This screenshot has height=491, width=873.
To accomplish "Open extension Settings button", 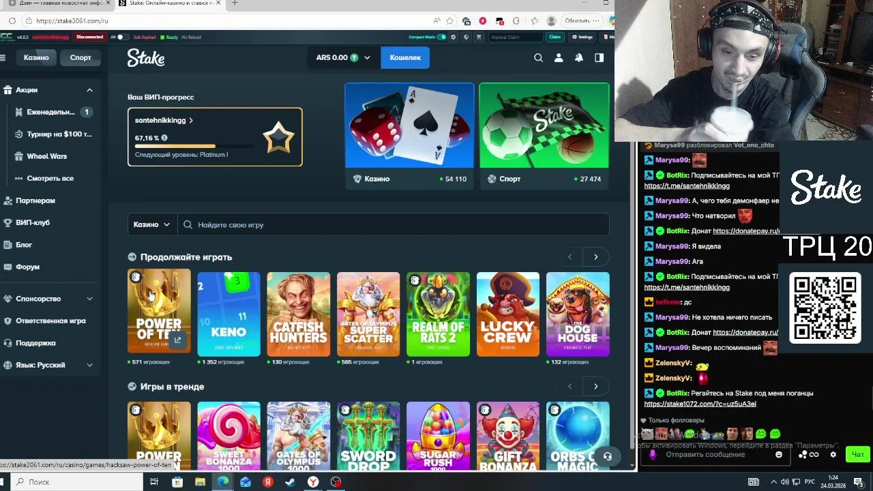I will pos(582,37).
